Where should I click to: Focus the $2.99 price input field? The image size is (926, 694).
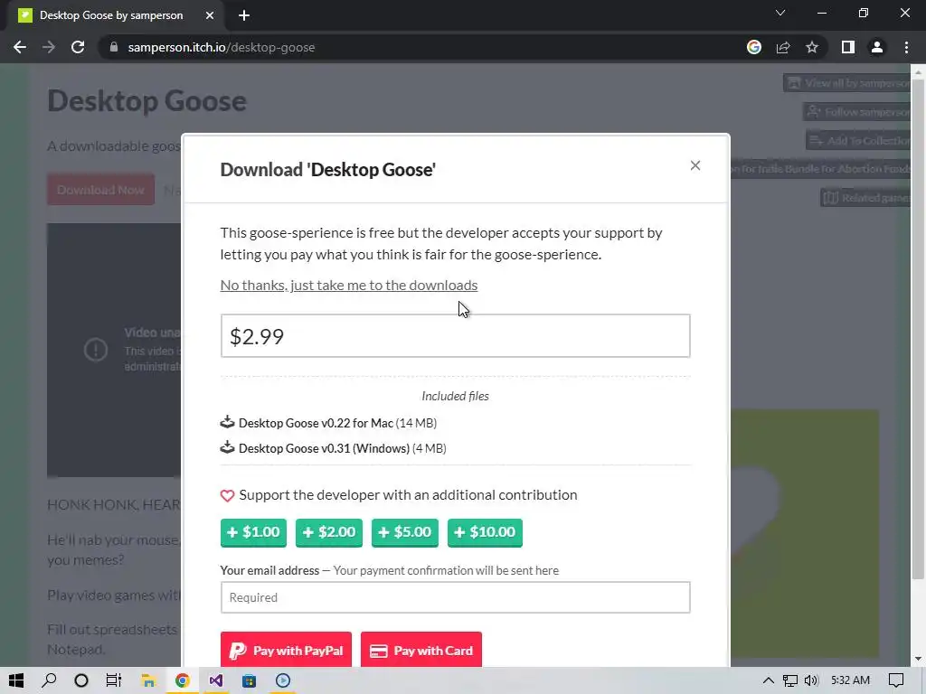(456, 336)
